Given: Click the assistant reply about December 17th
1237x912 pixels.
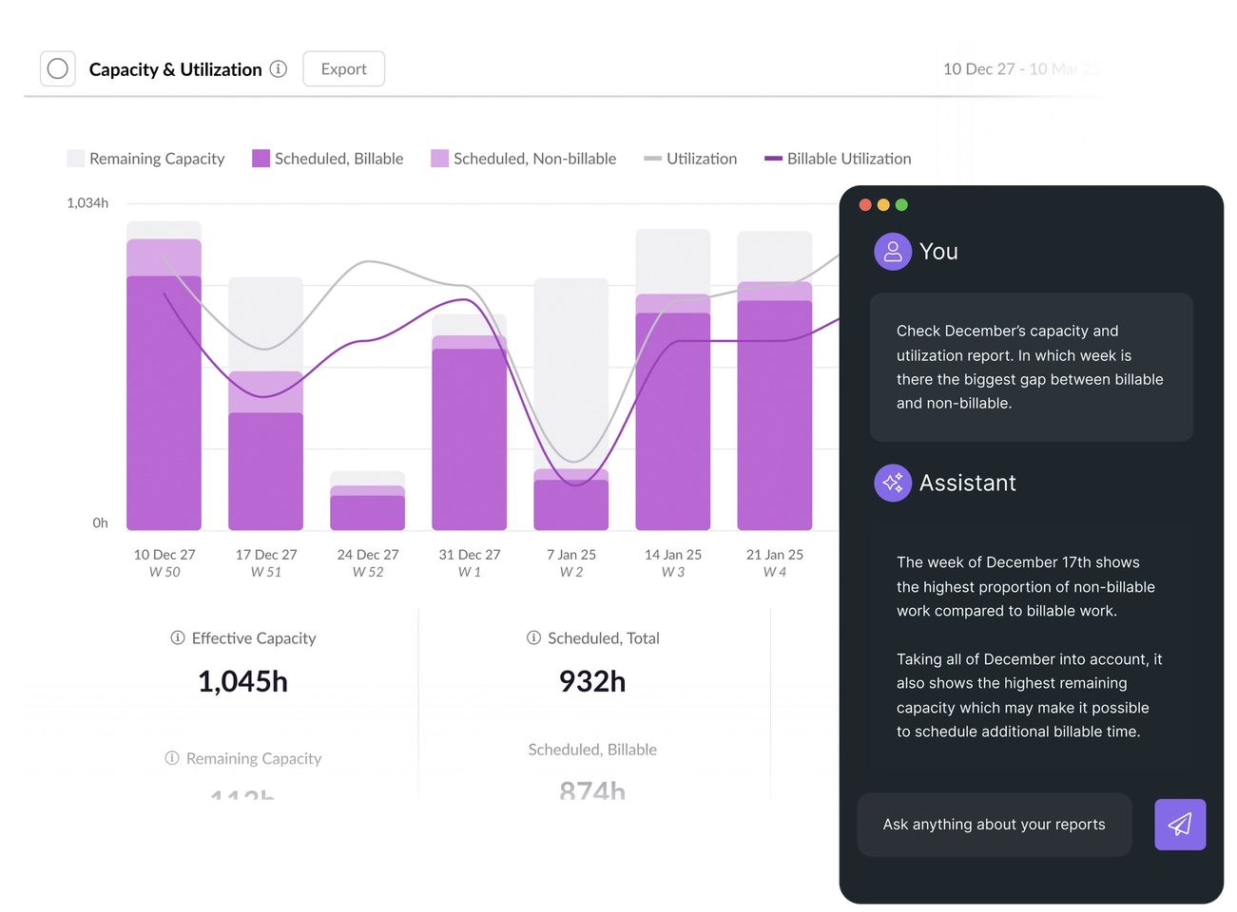Looking at the screenshot, I should coord(1031,647).
